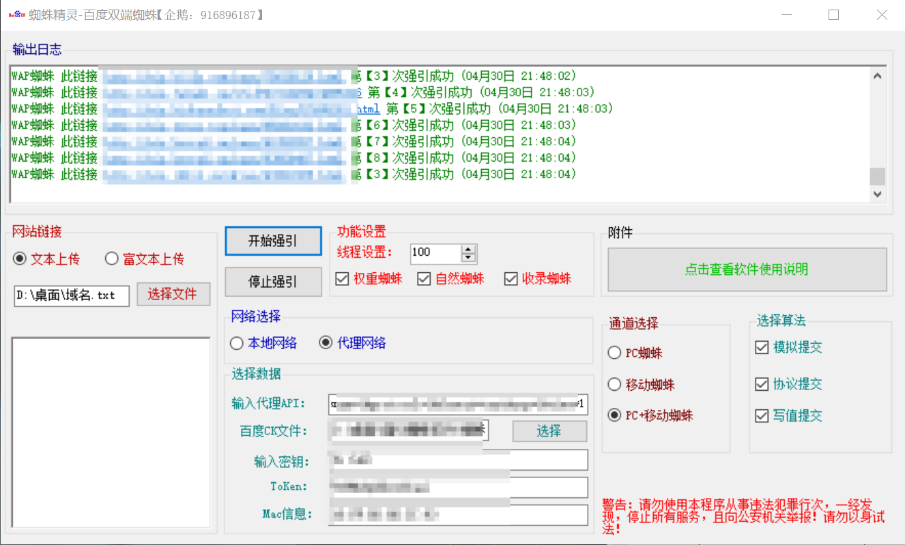This screenshot has width=905, height=545.
Task: Open 点击查看软件使用说明 button
Action: tap(747, 269)
